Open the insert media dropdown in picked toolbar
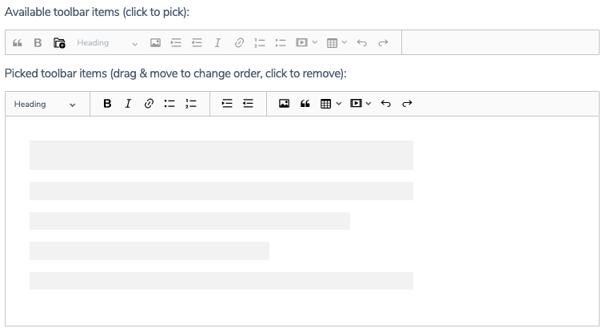Viewport: 602px width, 332px height. click(x=361, y=104)
